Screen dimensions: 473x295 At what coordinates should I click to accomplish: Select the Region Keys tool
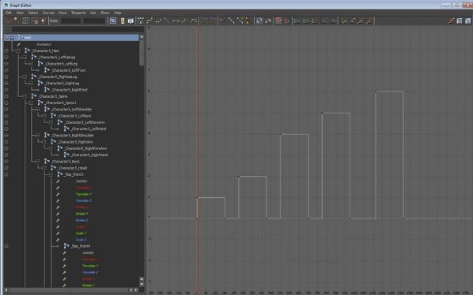pos(34,21)
